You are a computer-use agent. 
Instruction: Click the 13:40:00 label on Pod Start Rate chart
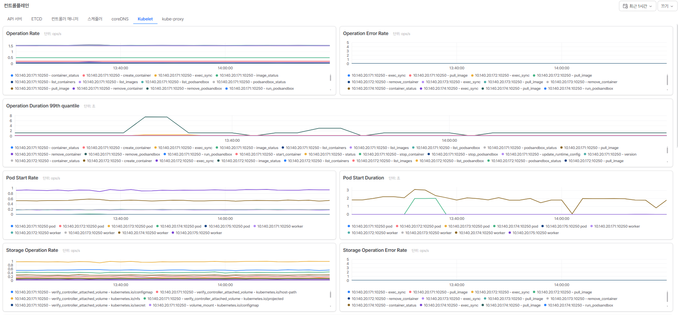(x=121, y=219)
